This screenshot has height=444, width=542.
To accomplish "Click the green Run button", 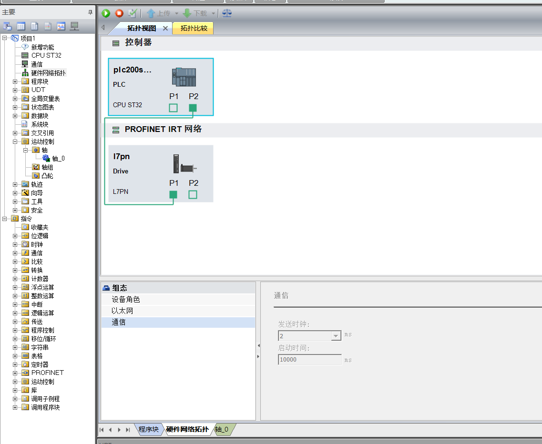I will tap(106, 13).
